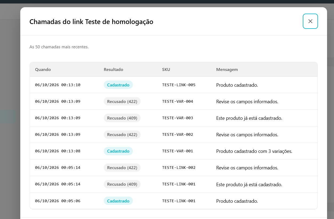
Task: Click já está cadastrado message for TESTE-VAR-003
Action: click(249, 118)
